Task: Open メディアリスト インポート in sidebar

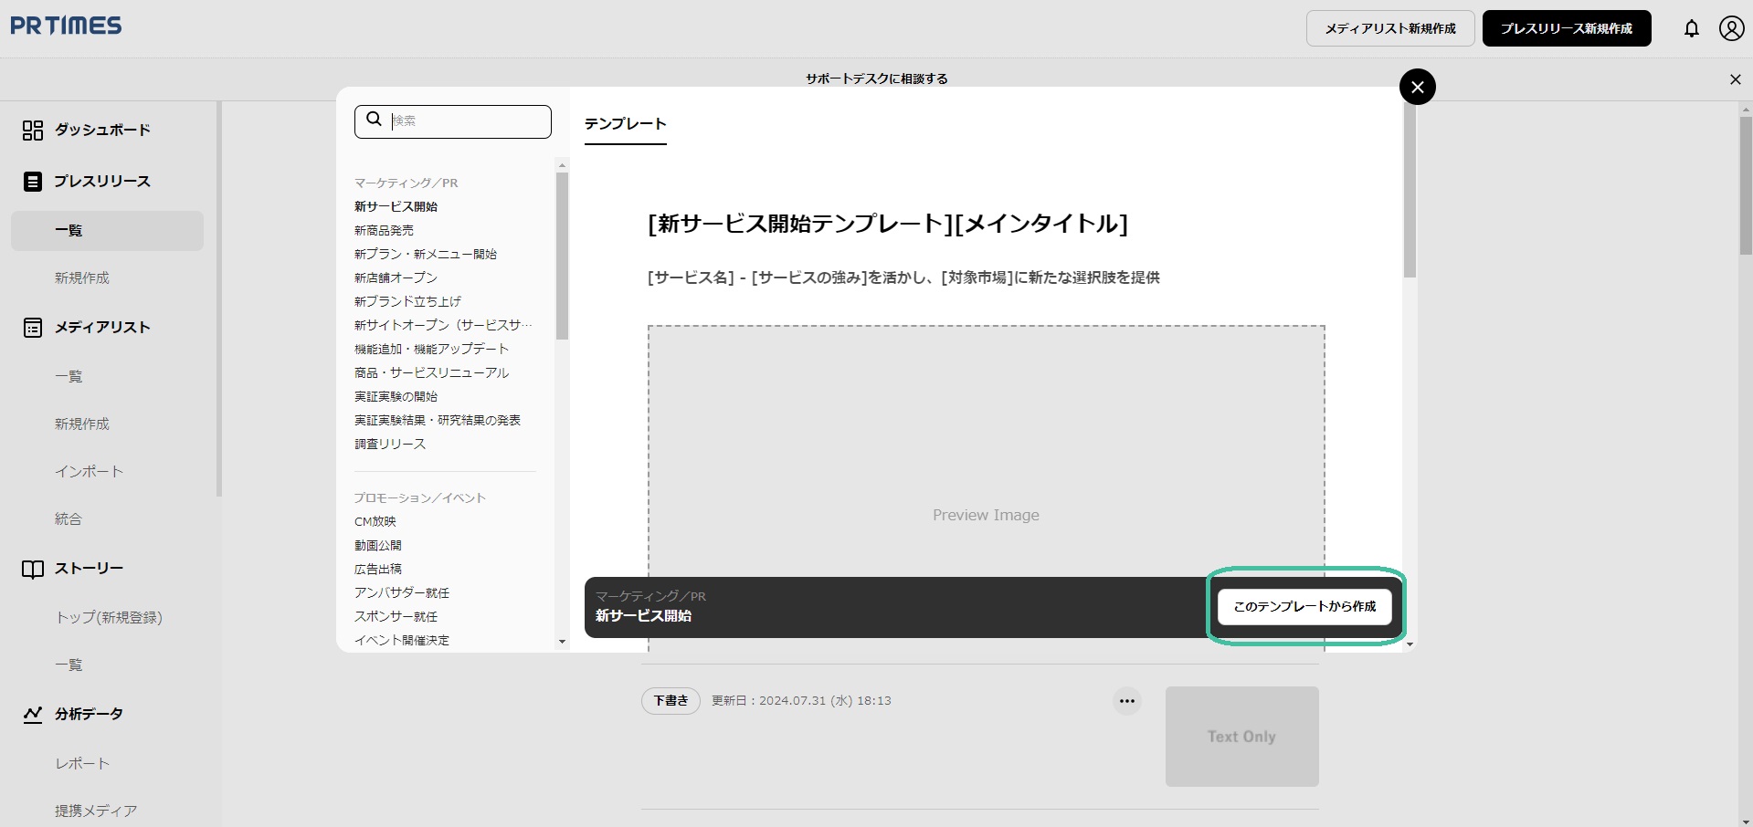Action: pos(89,471)
